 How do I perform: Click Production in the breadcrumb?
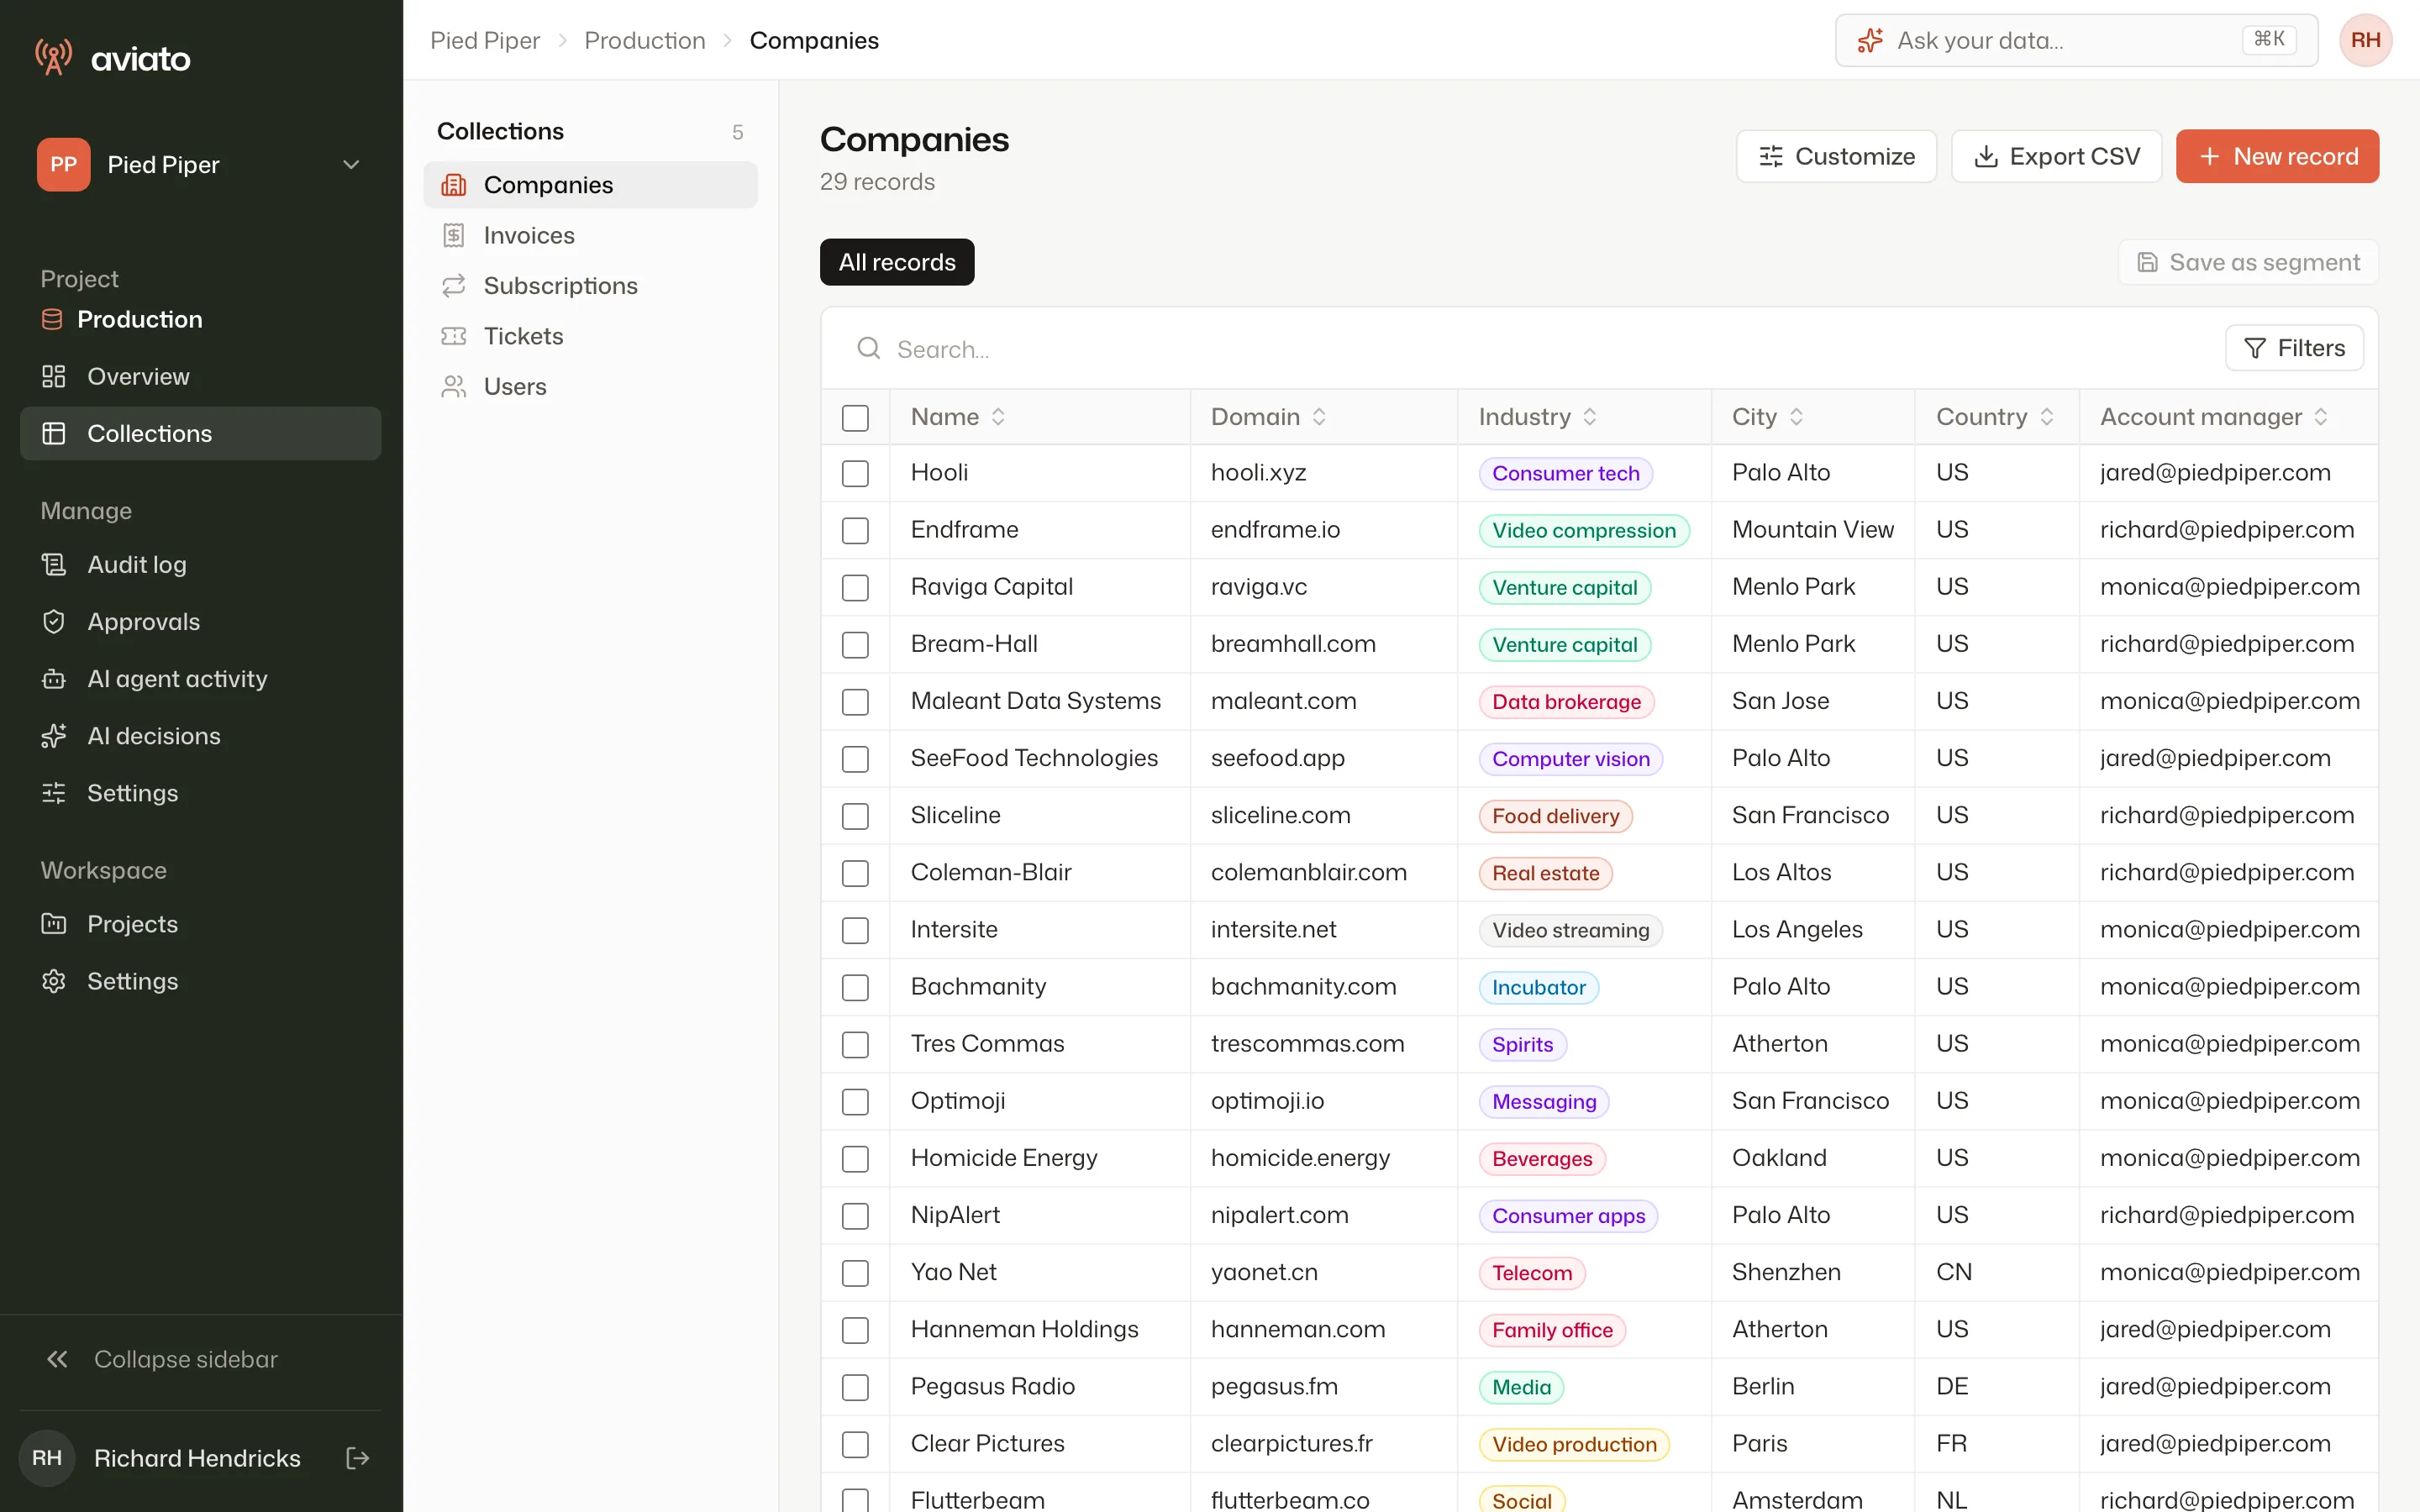pos(645,40)
